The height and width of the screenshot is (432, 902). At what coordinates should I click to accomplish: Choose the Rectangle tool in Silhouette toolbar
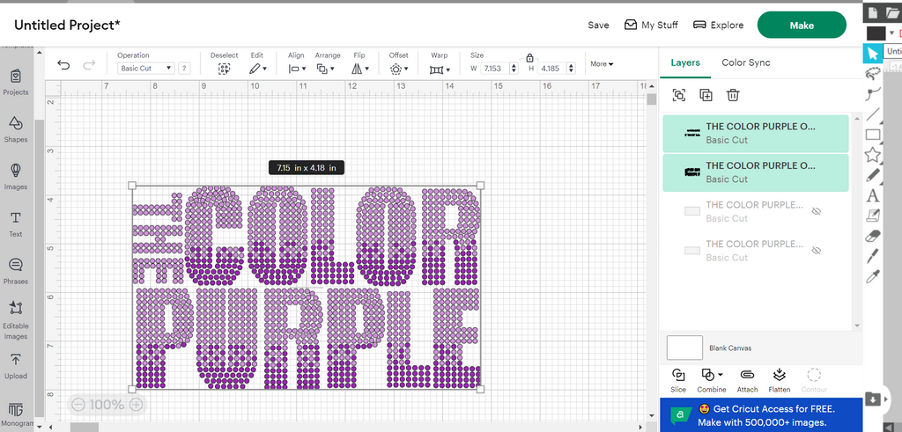click(873, 135)
